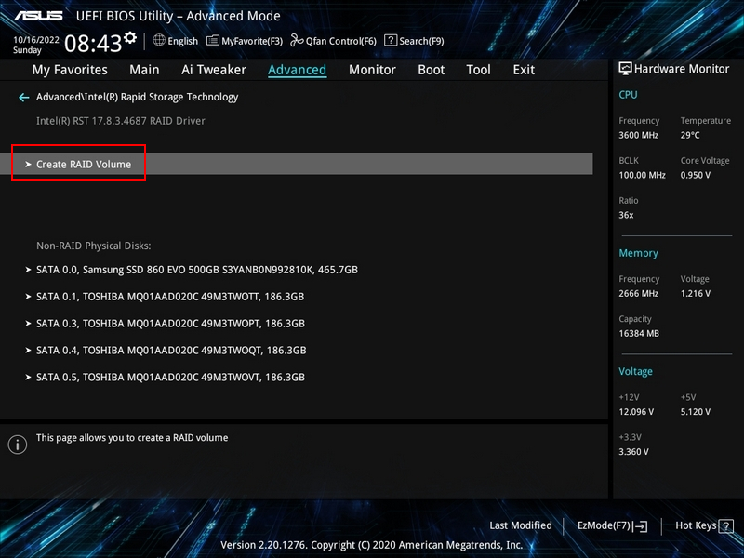744x558 pixels.
Task: Click the CPU section heading
Action: 628,95
